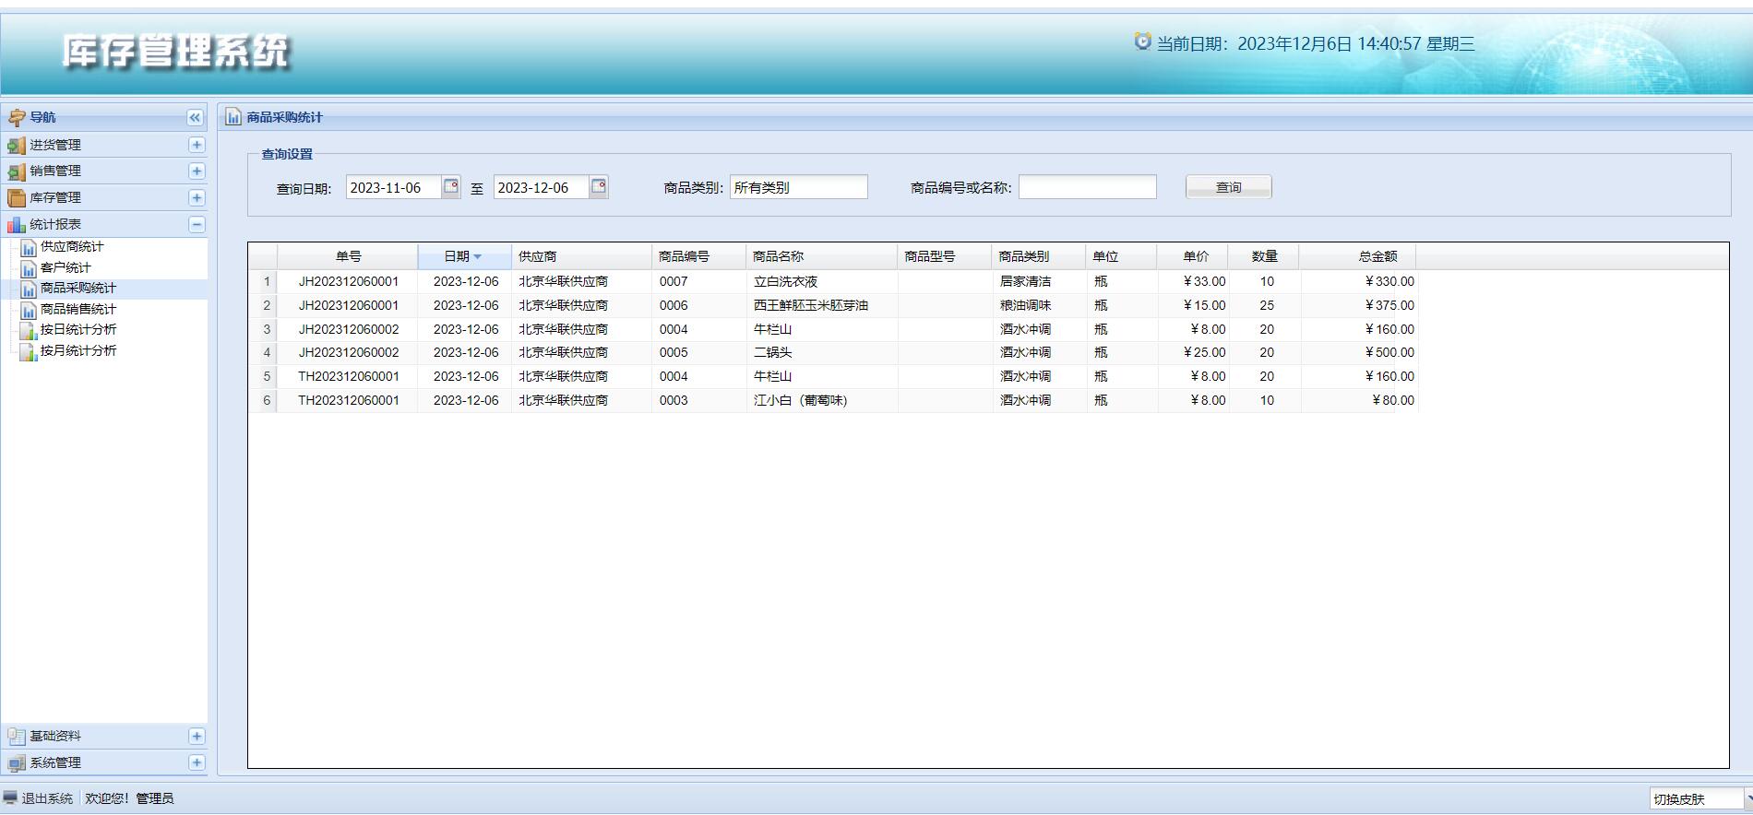Click the 按日统计分析 page icon

29,330
